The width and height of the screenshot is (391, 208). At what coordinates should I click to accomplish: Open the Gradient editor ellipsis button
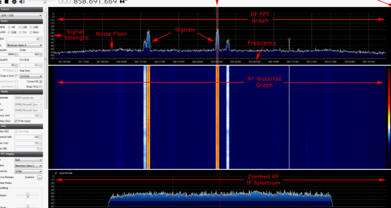[40, 177]
